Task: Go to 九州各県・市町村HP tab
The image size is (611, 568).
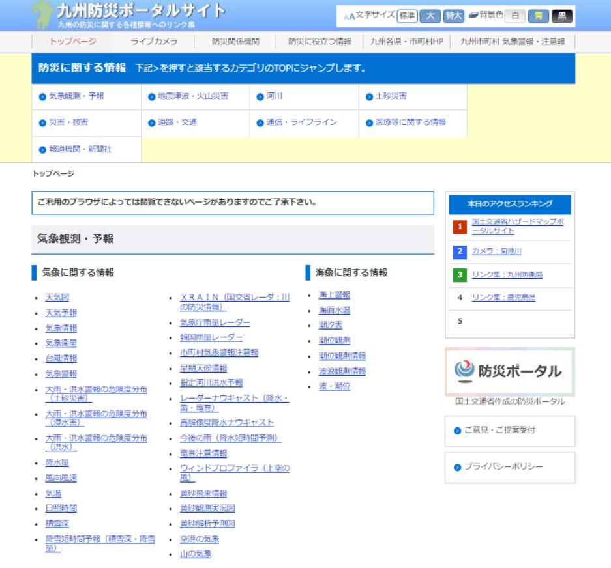Action: tap(407, 42)
